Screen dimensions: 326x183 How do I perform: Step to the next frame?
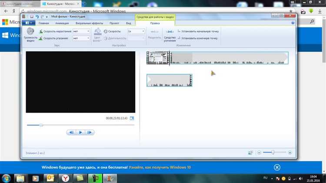pos(90,132)
